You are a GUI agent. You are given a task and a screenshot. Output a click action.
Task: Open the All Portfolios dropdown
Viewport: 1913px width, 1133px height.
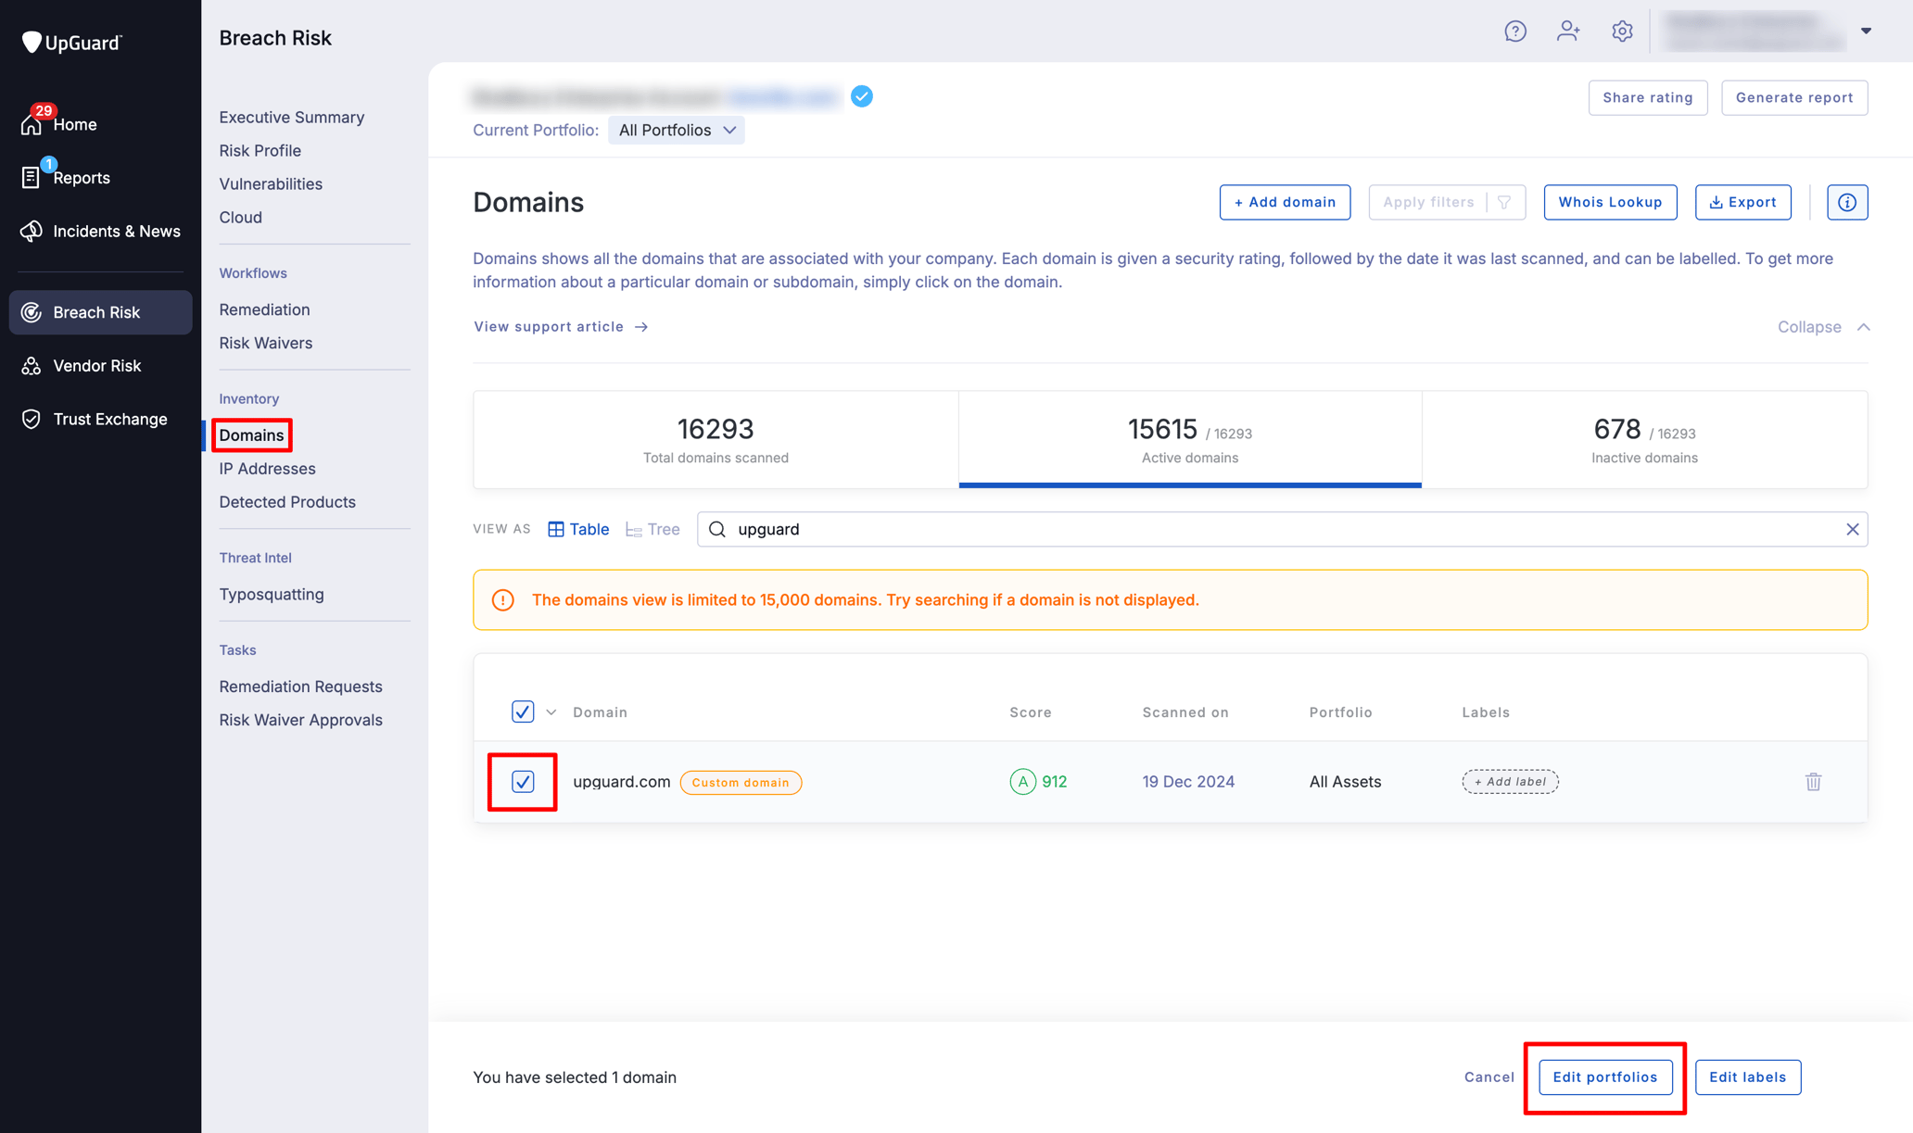point(676,130)
